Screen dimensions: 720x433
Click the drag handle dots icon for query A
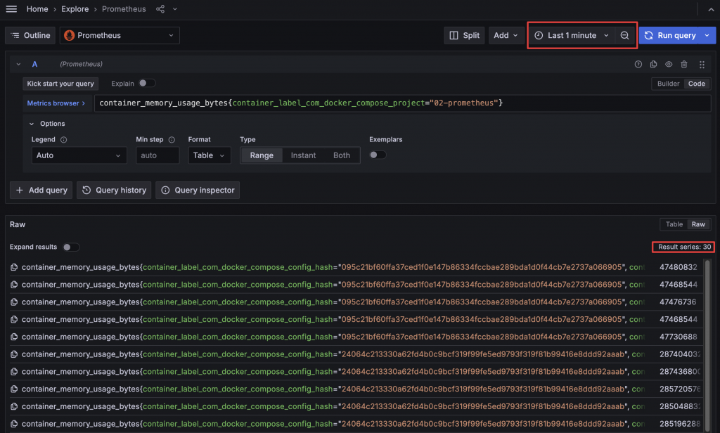tap(702, 64)
